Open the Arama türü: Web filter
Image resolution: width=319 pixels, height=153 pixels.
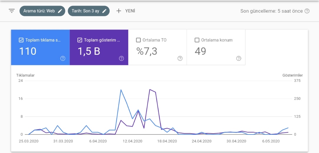click(x=42, y=11)
